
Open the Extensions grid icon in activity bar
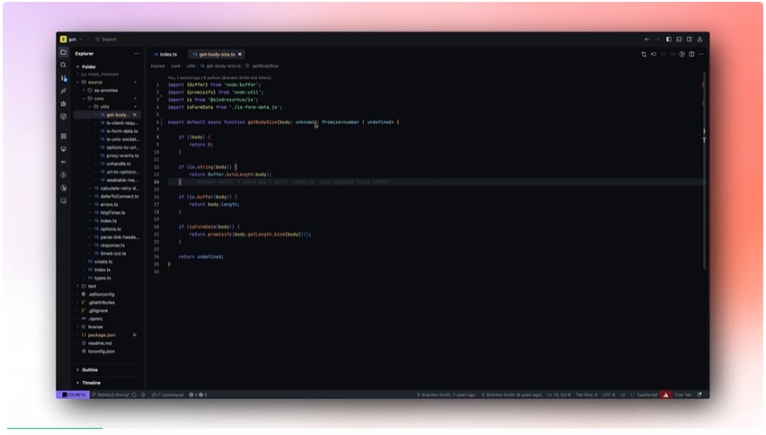point(64,137)
